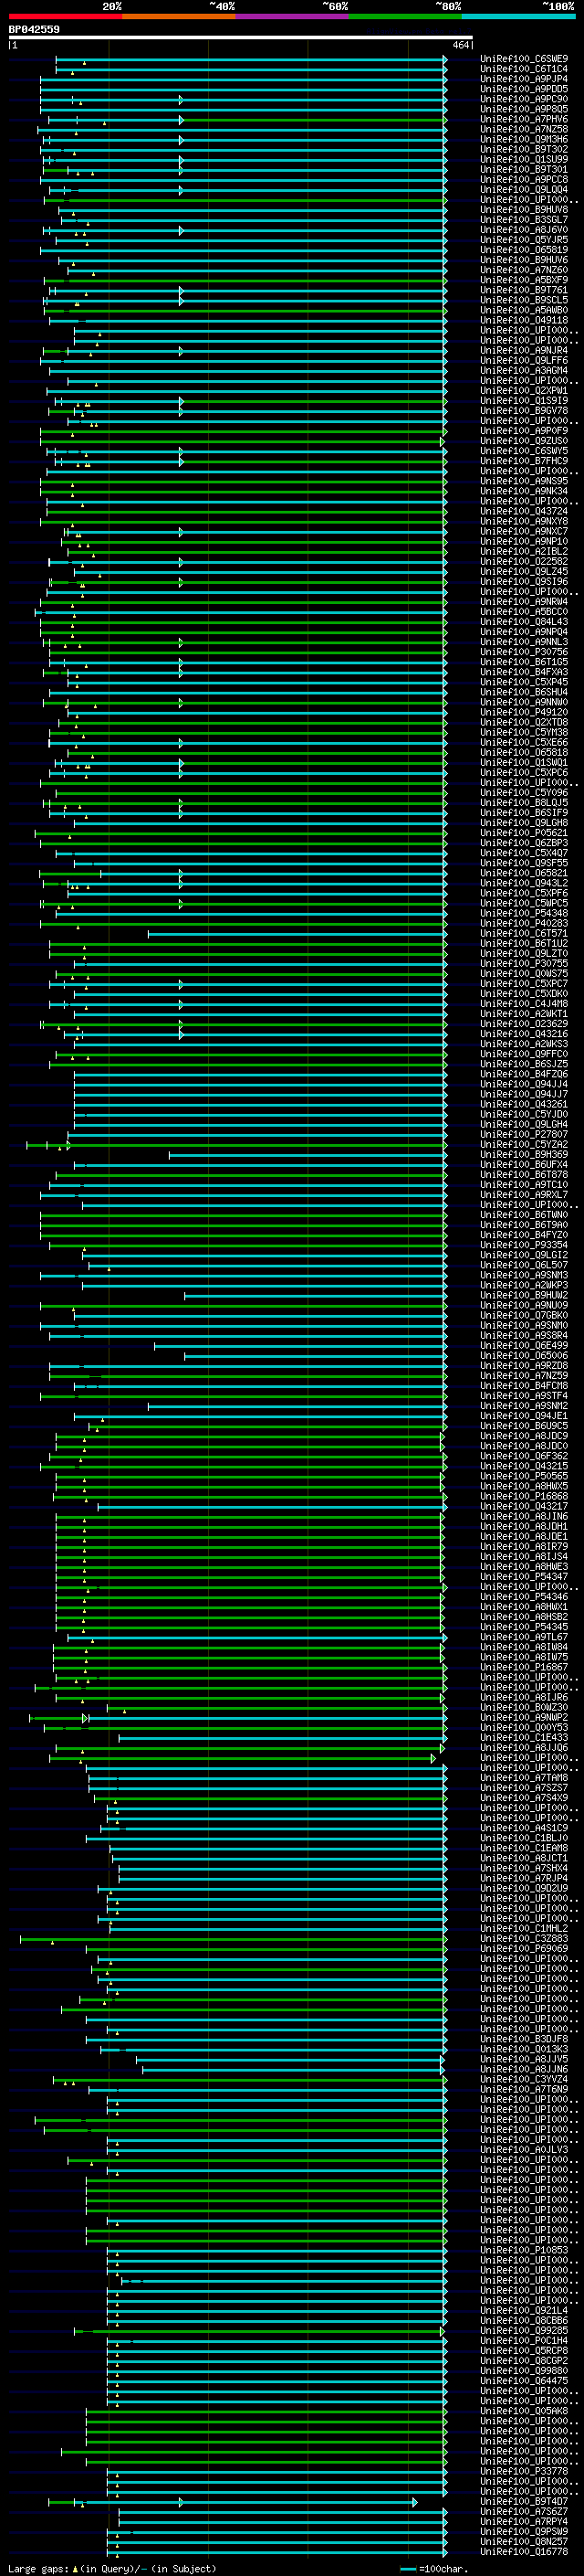Viewport: 584px width, 2576px height.
Task: Open hit UniRef100_C6SWE9
Action: click(x=524, y=59)
